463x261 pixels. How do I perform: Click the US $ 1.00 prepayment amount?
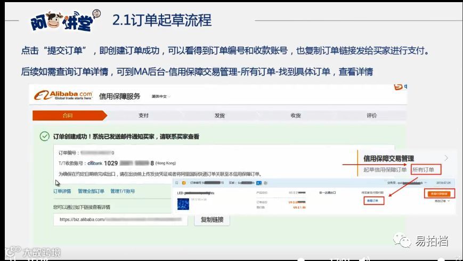[299, 208]
